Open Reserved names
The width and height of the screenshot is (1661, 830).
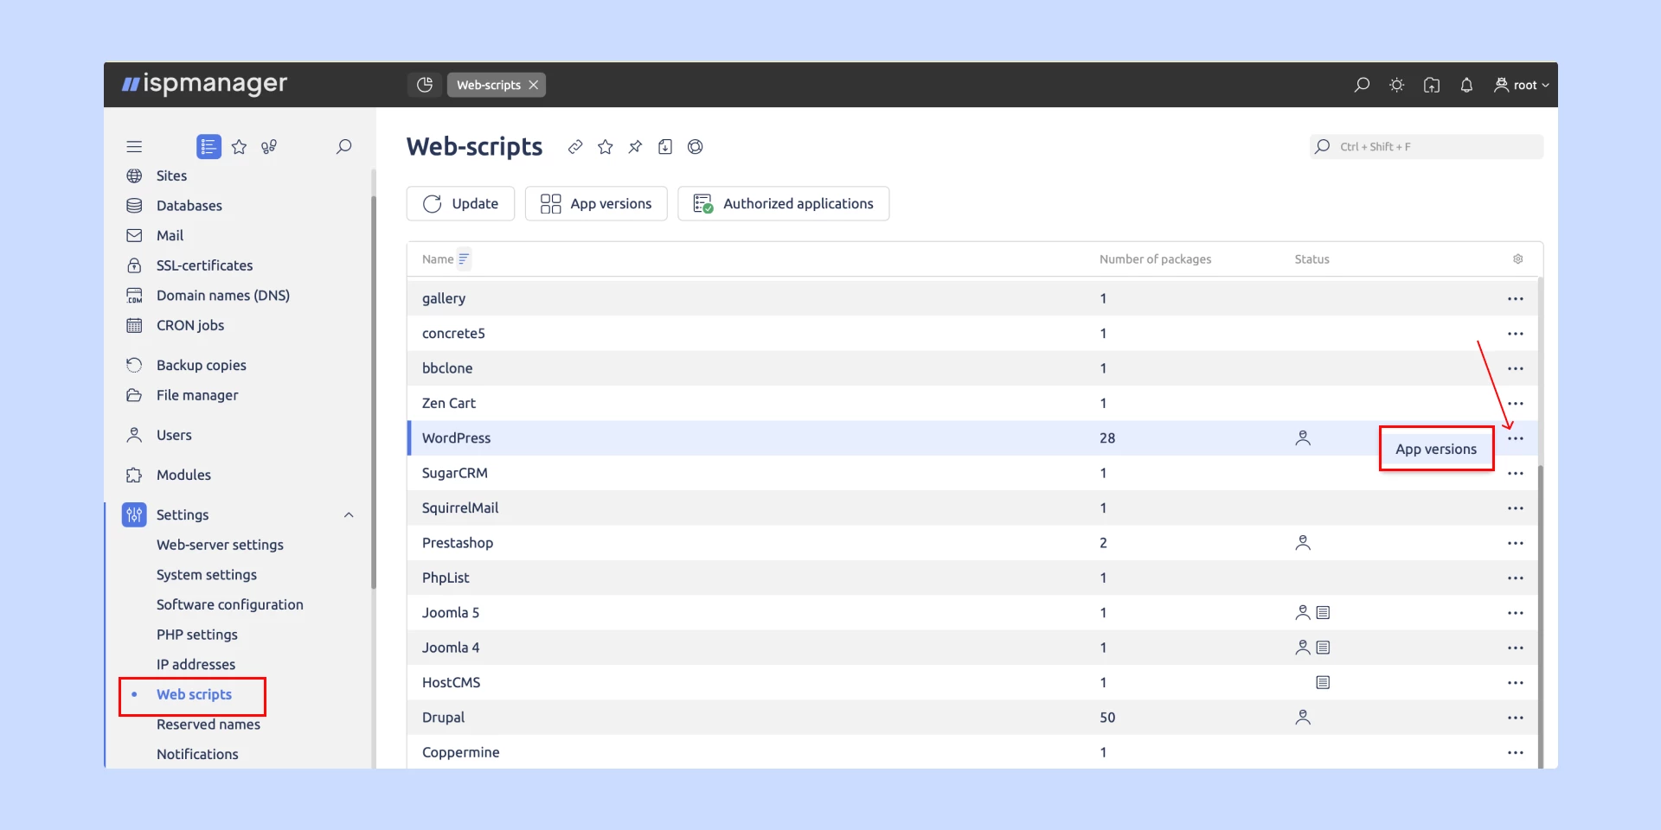click(x=208, y=725)
